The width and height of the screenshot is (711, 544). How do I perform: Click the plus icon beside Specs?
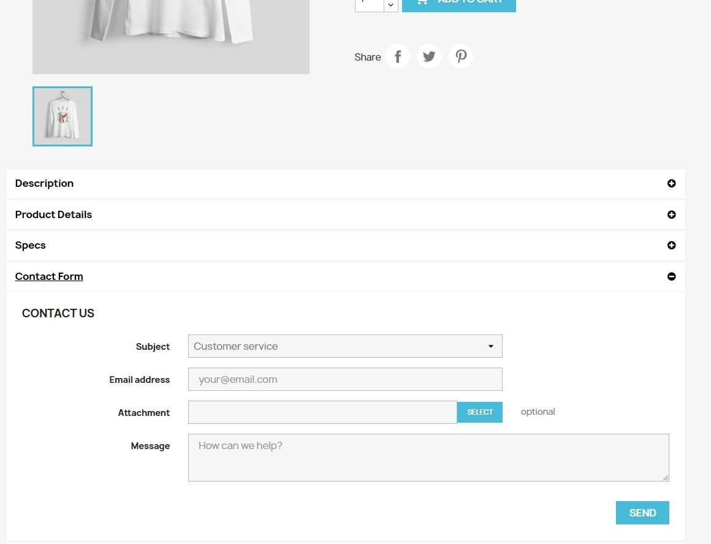pos(672,245)
